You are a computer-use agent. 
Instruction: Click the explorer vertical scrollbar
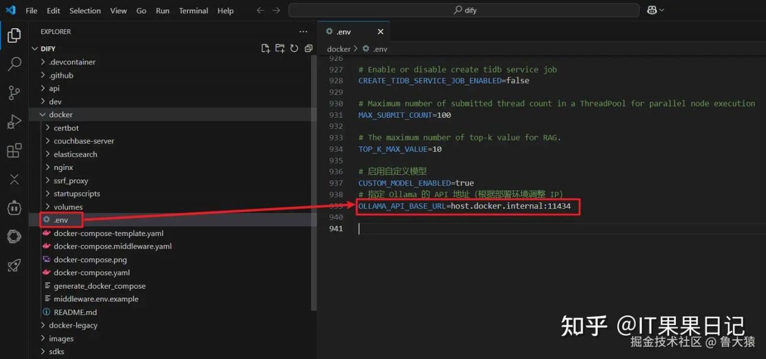tap(314, 182)
